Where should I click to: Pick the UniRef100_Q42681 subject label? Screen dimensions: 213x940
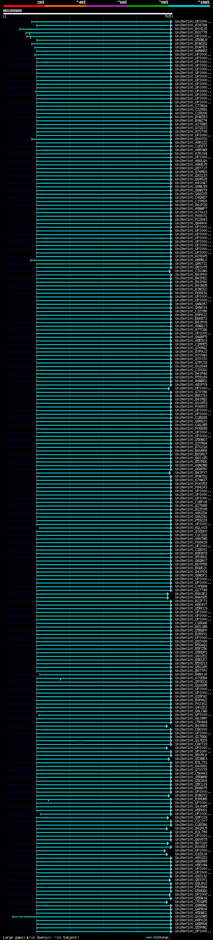tap(191, 767)
